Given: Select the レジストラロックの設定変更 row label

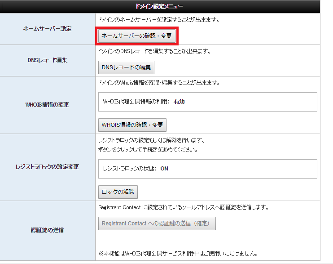Looking at the screenshot, I should pos(48,167).
